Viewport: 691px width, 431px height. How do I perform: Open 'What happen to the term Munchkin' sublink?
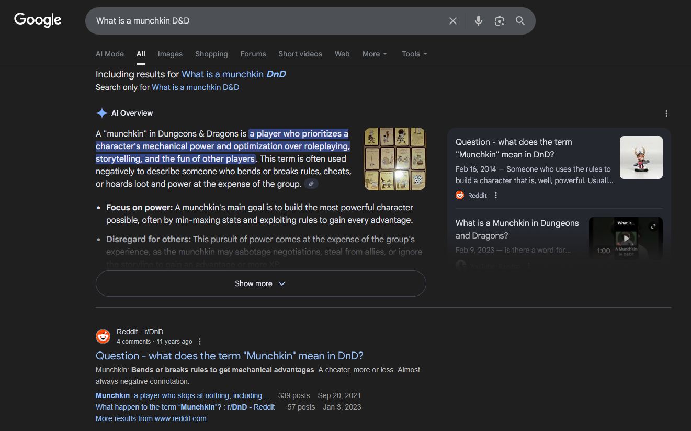185,407
